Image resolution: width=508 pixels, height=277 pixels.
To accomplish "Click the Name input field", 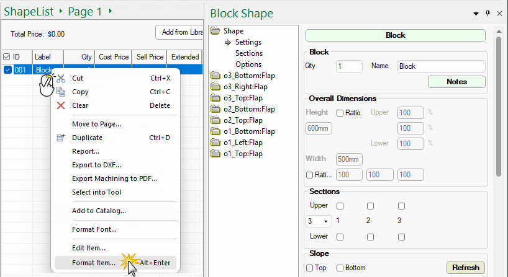I will click(x=441, y=66).
